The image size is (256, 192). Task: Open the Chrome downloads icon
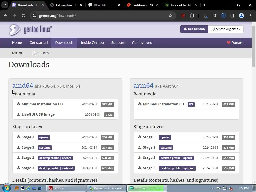223,16
